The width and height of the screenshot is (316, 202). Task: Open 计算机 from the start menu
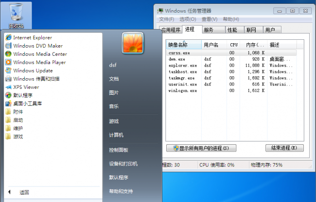click(x=116, y=135)
